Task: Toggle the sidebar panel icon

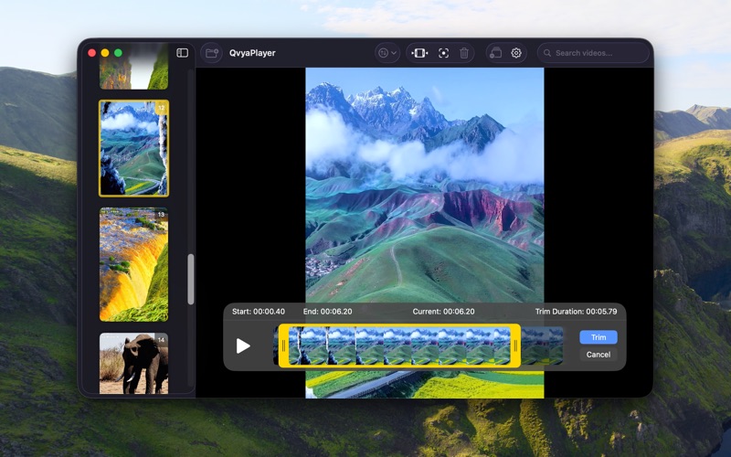Action: point(182,53)
